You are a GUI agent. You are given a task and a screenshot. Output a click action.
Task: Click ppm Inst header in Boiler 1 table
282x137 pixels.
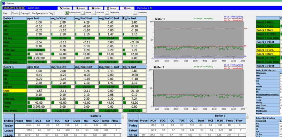pos(39,18)
